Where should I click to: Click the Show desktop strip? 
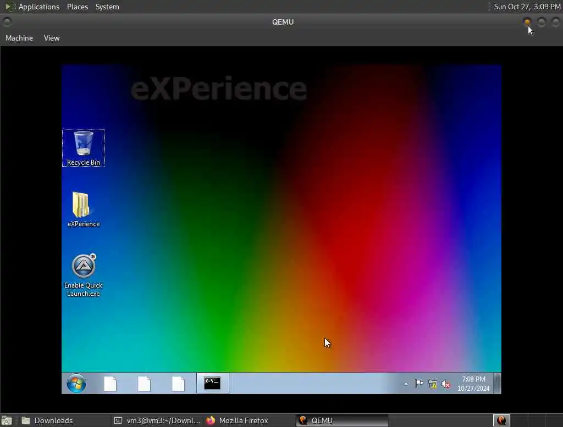coord(497,383)
